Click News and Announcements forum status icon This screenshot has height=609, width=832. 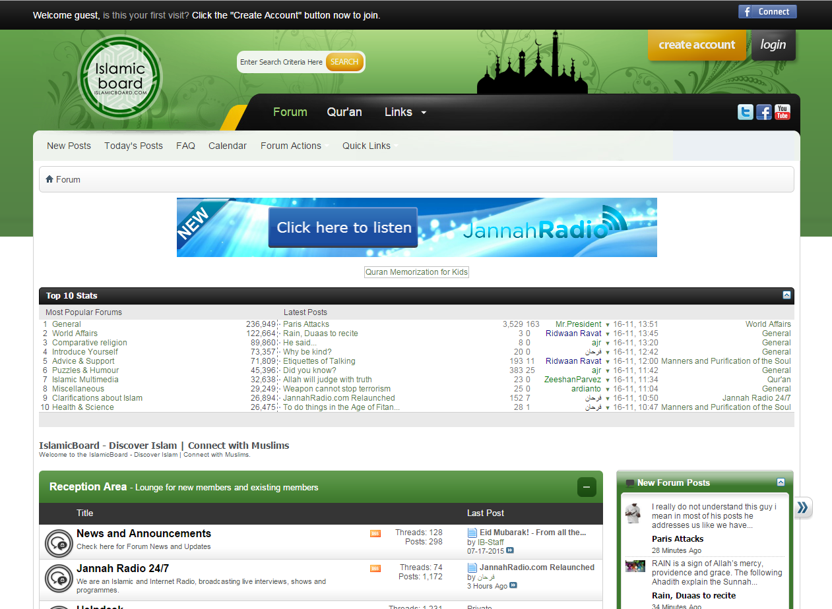pyautogui.click(x=59, y=544)
